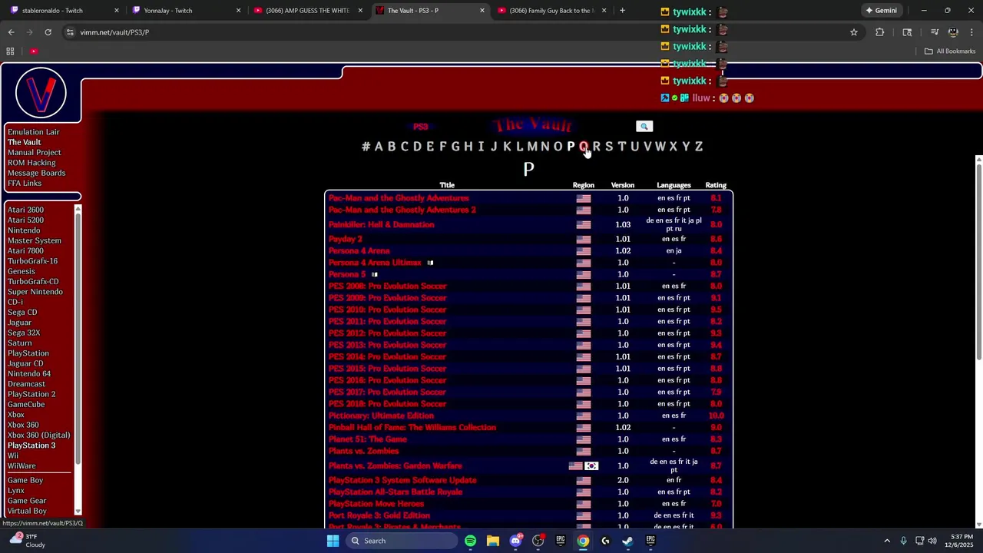Open Painkiller: Hell & Damnation
The height and width of the screenshot is (553, 983).
(381, 225)
